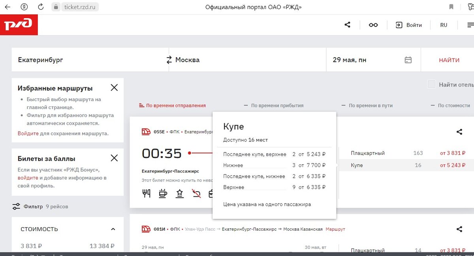Open RZD logo home page

[19, 25]
